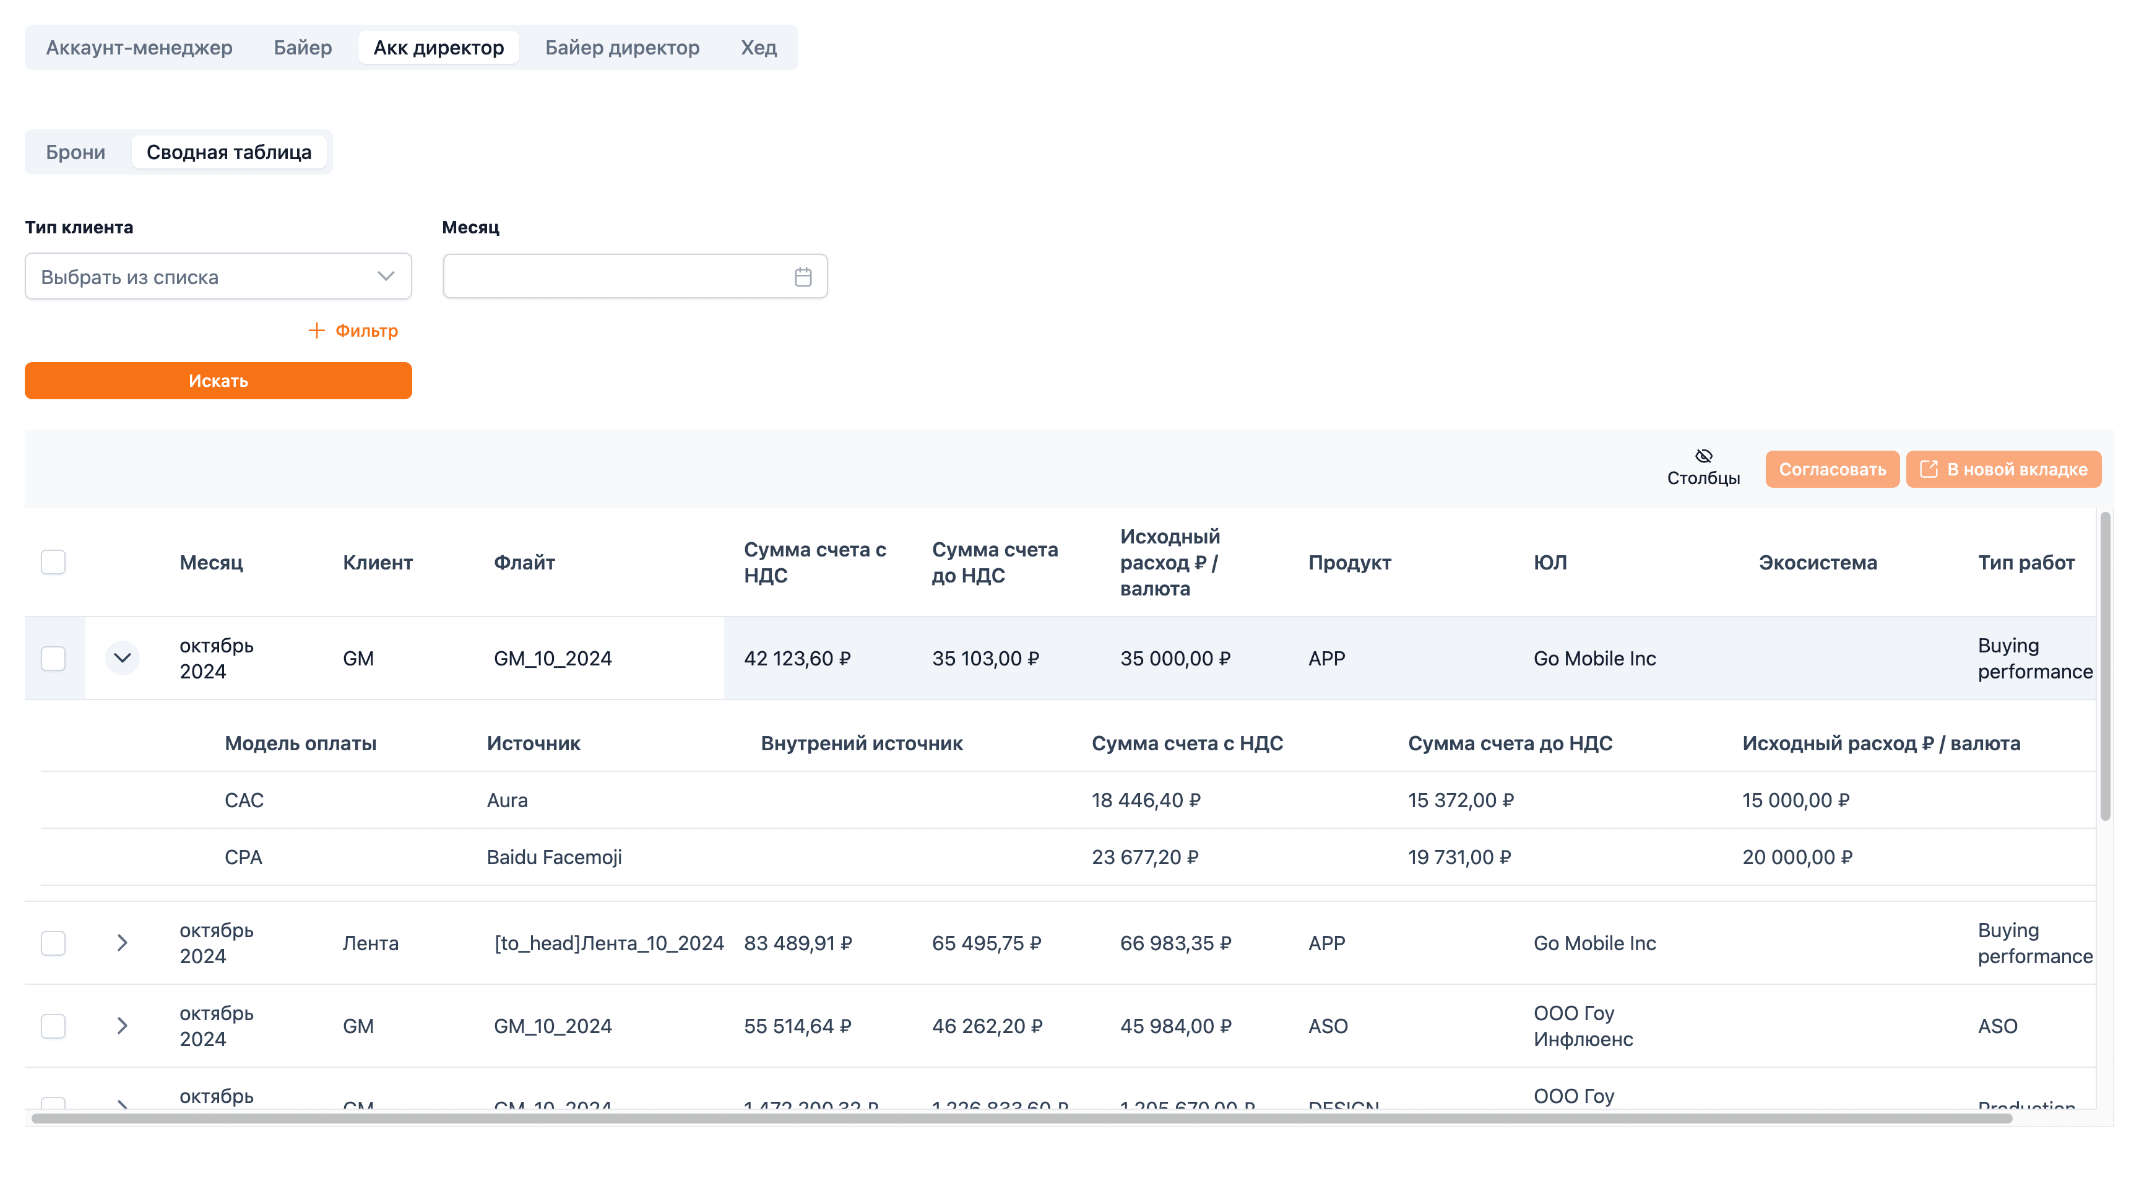Add a new filter via Фильтр plus
The image size is (2139, 1186).
tap(353, 331)
